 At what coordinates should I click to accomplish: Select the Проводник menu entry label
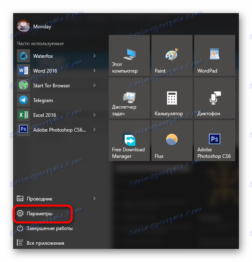coord(39,199)
